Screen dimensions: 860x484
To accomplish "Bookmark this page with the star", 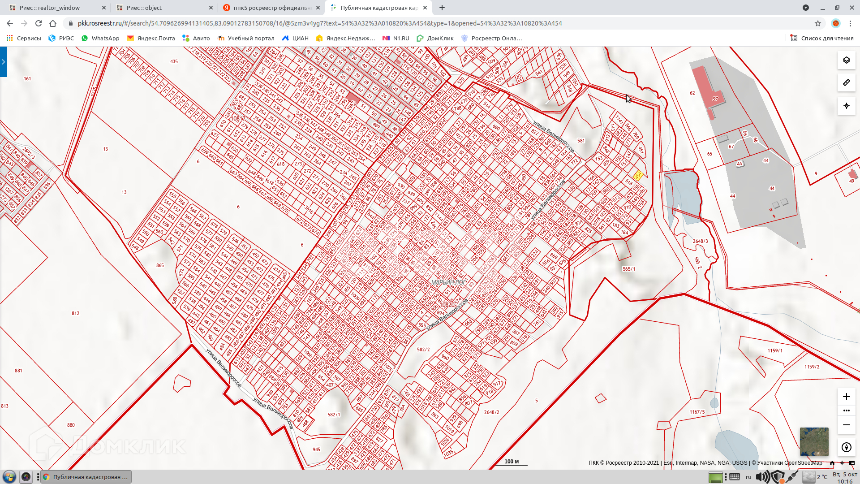I will [x=818, y=23].
